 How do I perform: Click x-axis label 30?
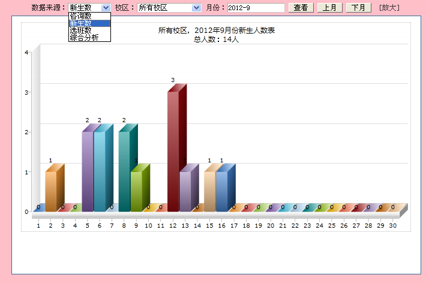[393, 225]
